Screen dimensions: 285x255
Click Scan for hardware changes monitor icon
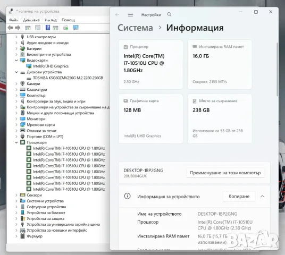[76, 28]
